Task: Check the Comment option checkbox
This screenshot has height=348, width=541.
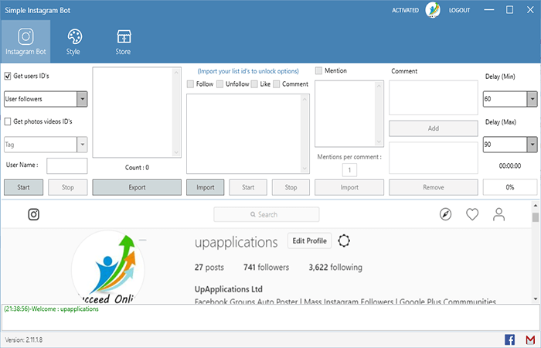Action: tap(277, 84)
